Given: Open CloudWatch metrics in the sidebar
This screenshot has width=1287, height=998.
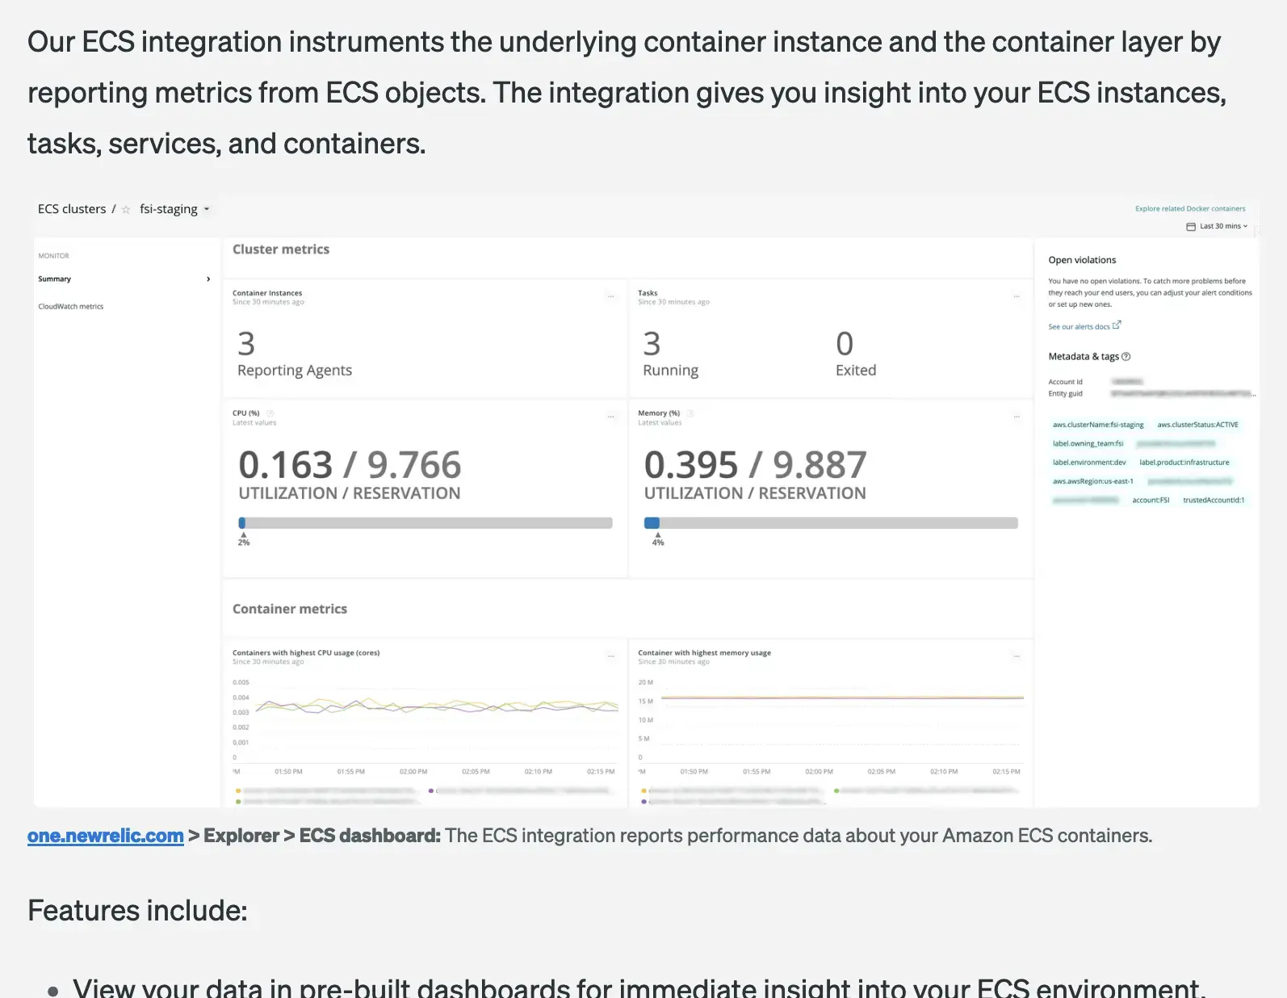Looking at the screenshot, I should click(x=71, y=307).
